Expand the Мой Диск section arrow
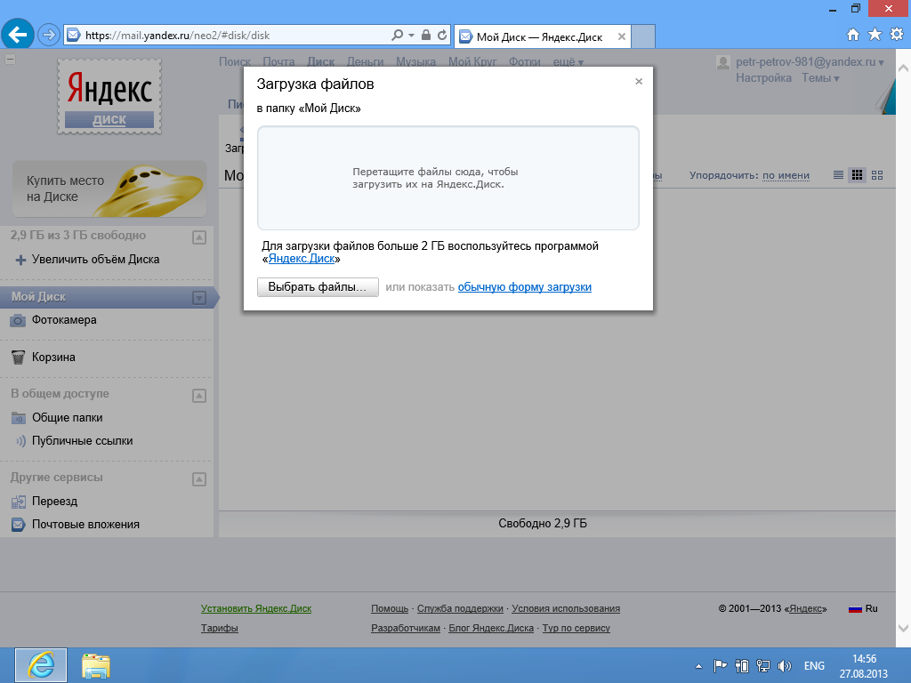 [x=199, y=298]
